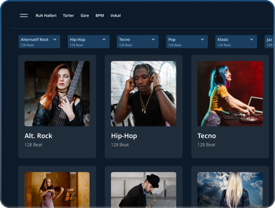Open the Ruh Halleri menu
The image size is (275, 208).
46,16
